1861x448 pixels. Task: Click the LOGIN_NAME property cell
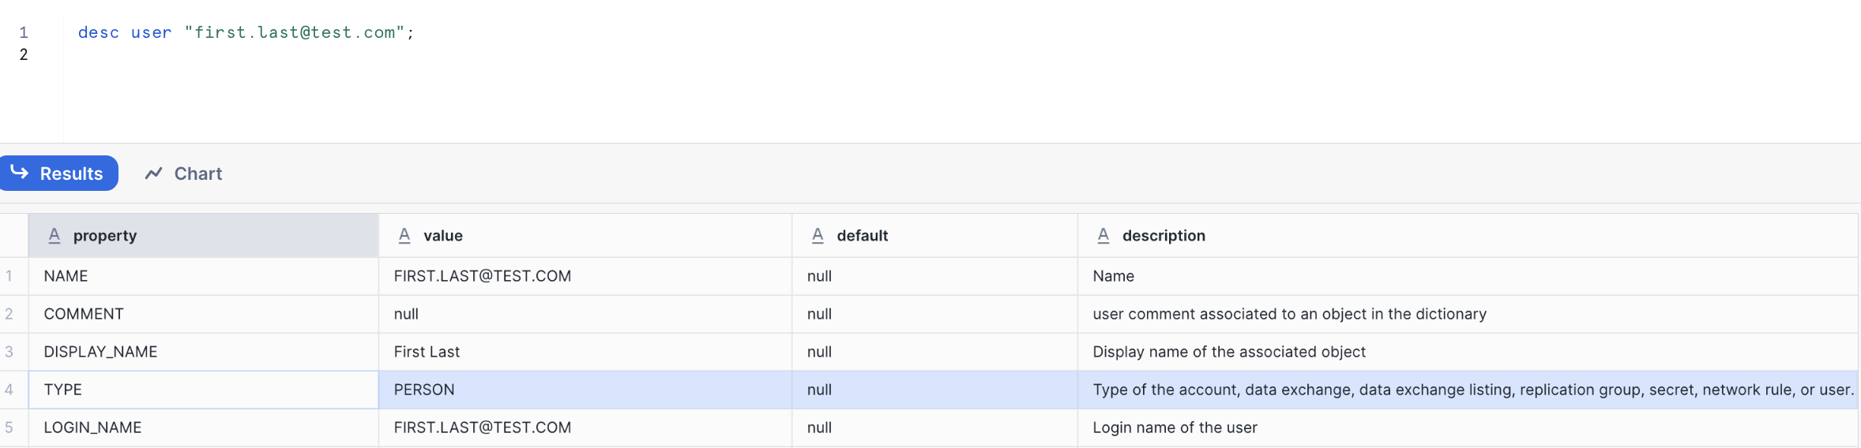[92, 427]
